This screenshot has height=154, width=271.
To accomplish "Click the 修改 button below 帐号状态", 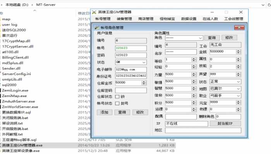I will point(140,112).
